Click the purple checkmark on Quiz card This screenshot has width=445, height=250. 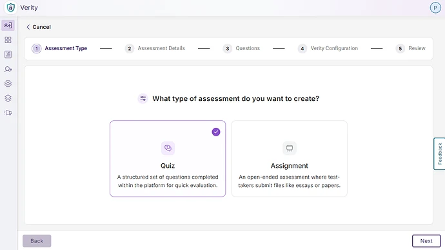[216, 132]
